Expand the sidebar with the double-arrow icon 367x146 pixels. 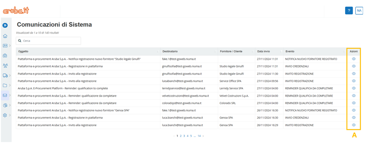[x=5, y=25]
